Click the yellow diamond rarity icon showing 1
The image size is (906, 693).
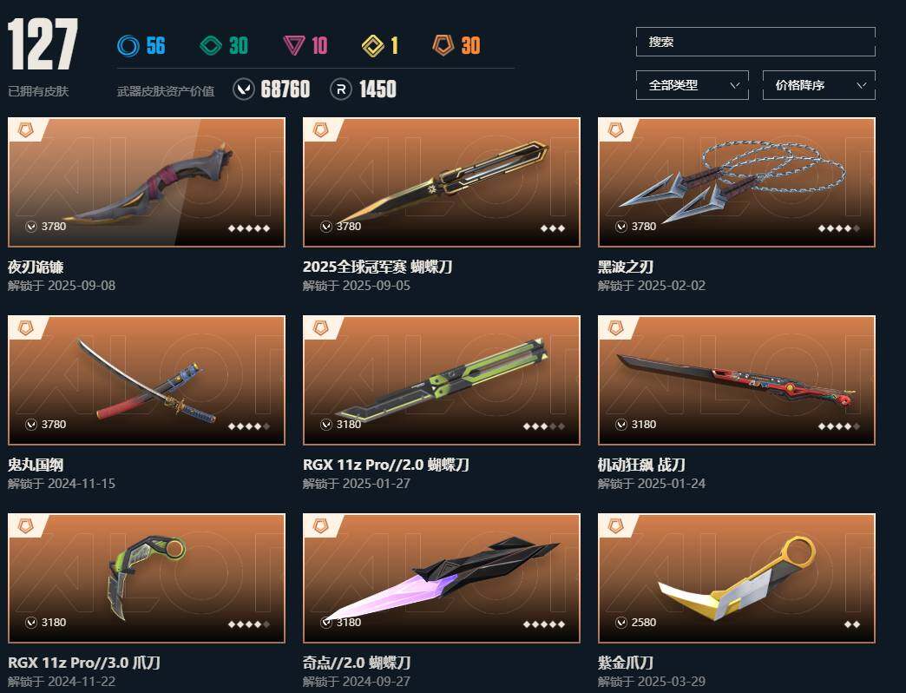click(x=372, y=46)
